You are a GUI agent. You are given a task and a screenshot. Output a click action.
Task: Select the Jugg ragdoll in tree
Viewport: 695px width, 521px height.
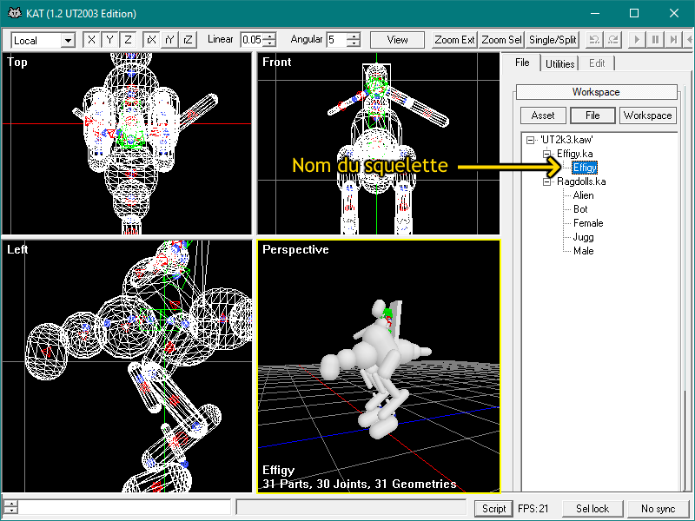point(583,237)
